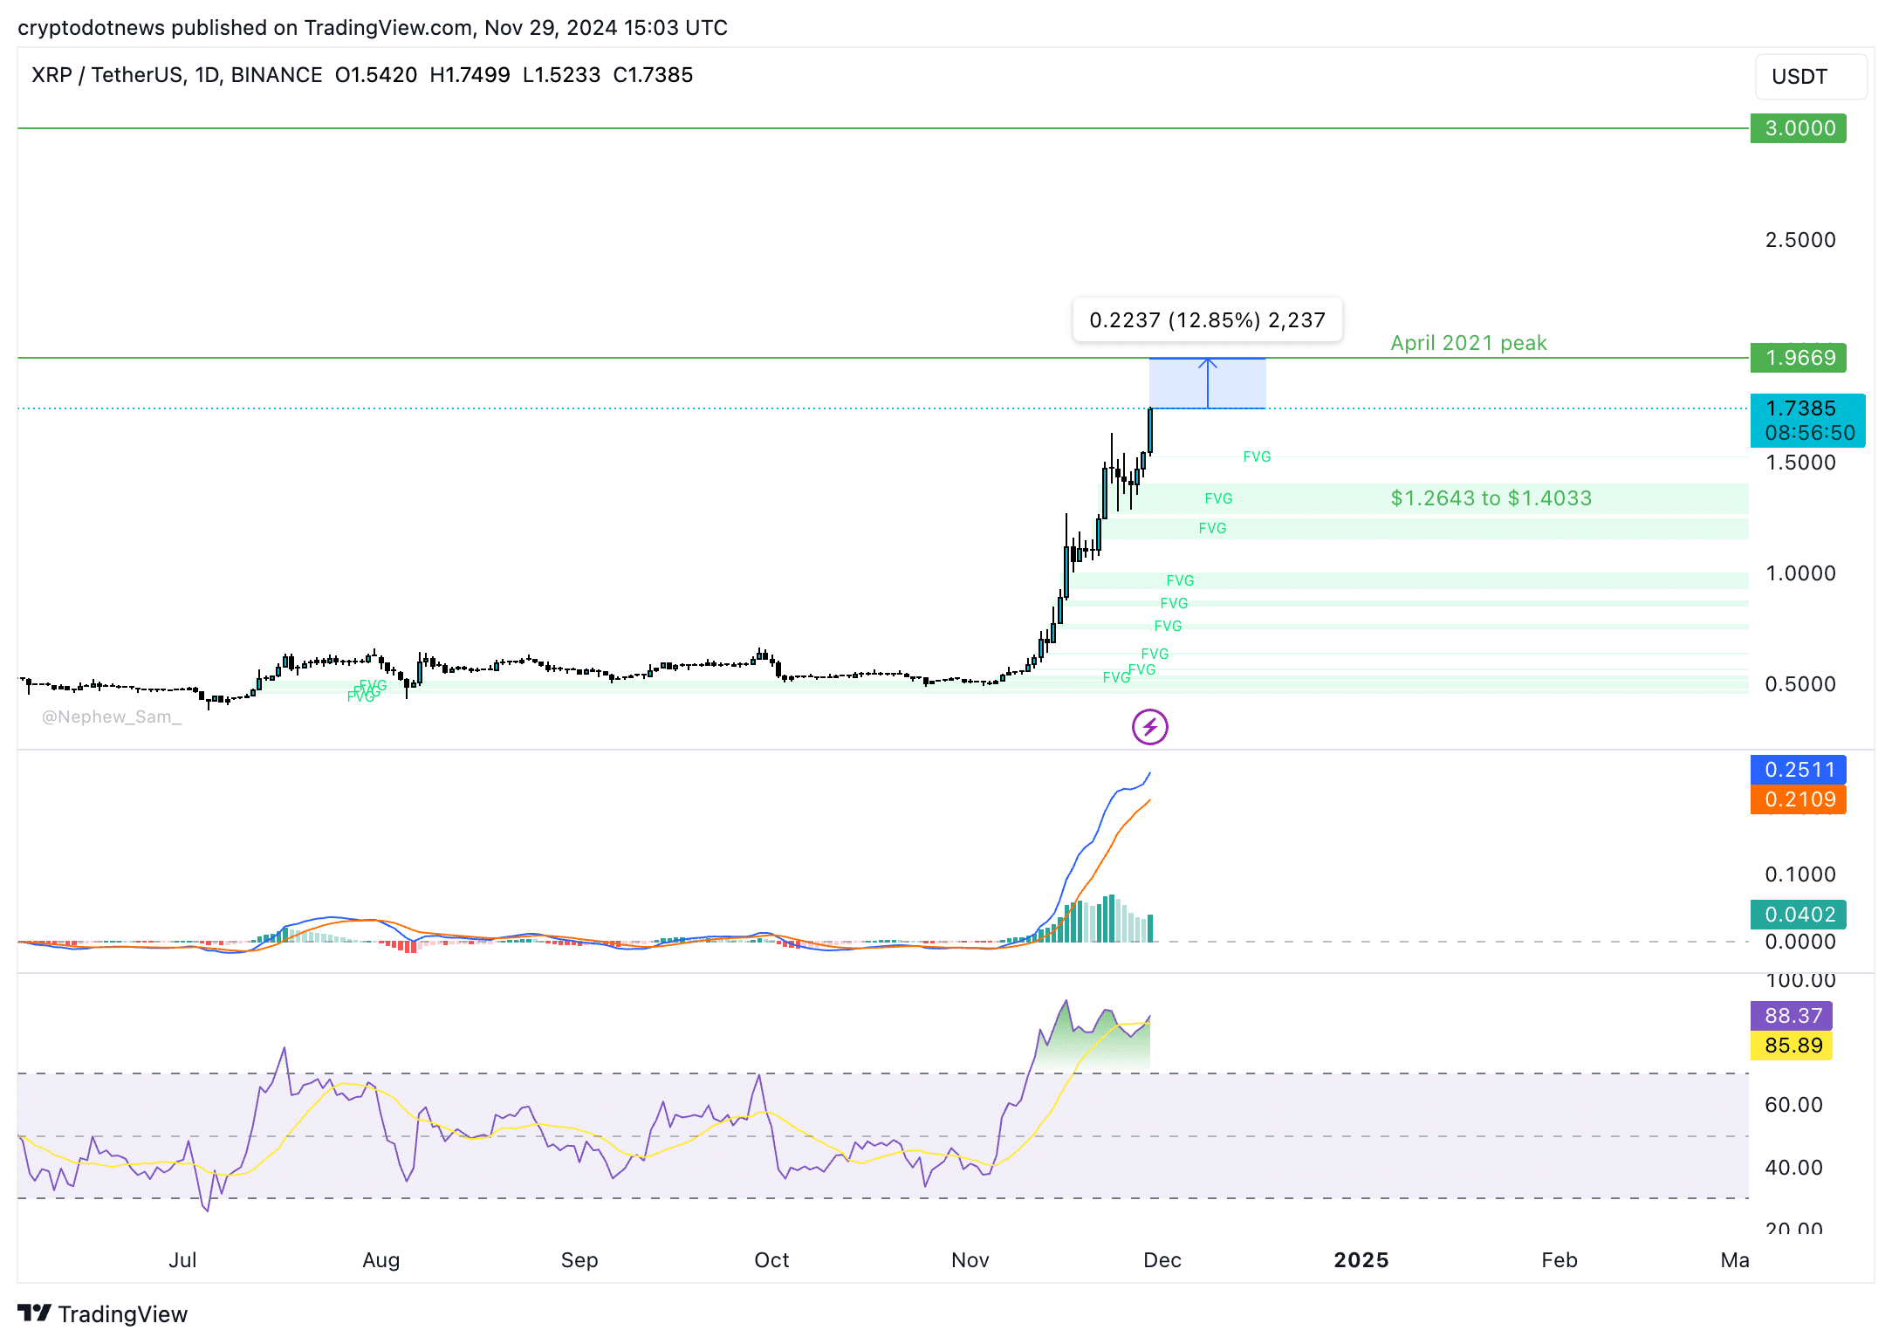The height and width of the screenshot is (1344, 1892).
Task: Click the MACD value label 0.2511
Action: point(1798,770)
